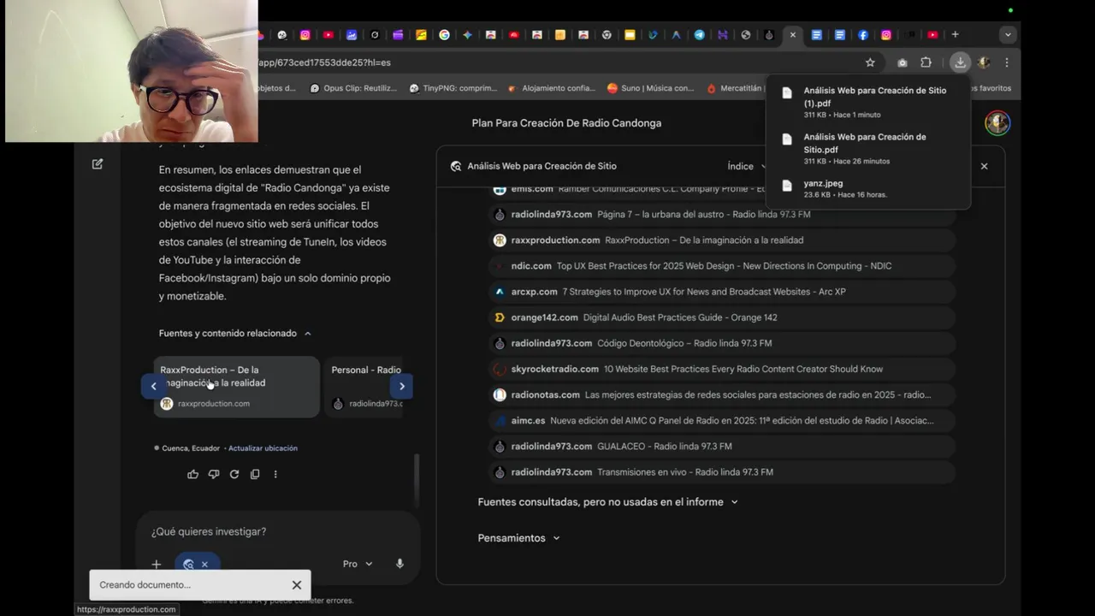Open the Chrome extensions puzzle icon
The width and height of the screenshot is (1095, 616).
(926, 62)
